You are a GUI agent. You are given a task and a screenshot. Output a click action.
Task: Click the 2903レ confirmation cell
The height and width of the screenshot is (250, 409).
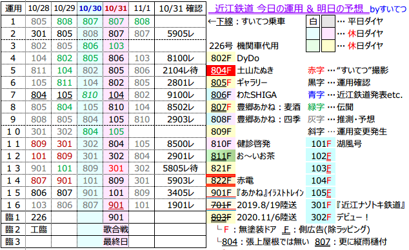pyautogui.click(x=181, y=119)
